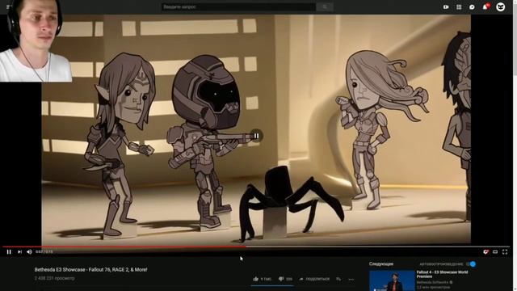The width and height of the screenshot is (517, 291).
Task: Open the Fallout 4 E3 Showcase thumbnail
Action: point(392,280)
